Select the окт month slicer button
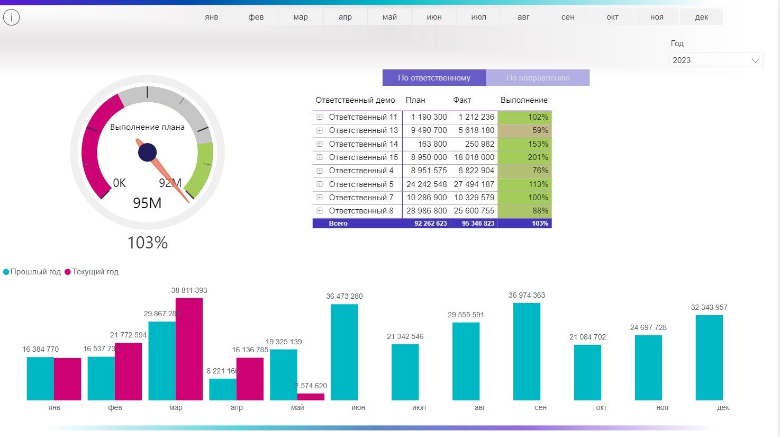Screen dimensions: 780x437 point(612,17)
